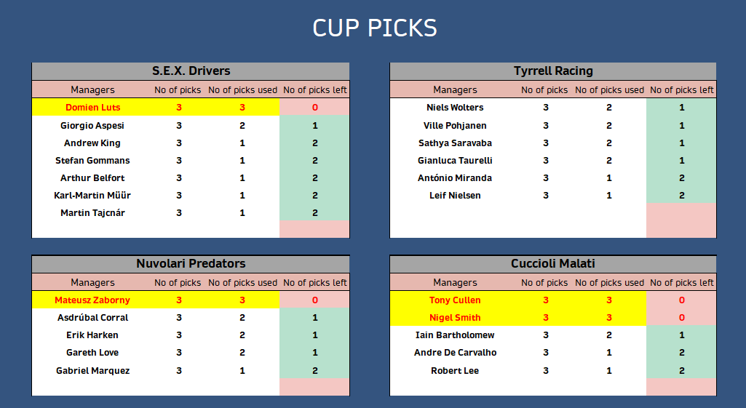Select Karl-Martin Müür name cell

(x=92, y=196)
